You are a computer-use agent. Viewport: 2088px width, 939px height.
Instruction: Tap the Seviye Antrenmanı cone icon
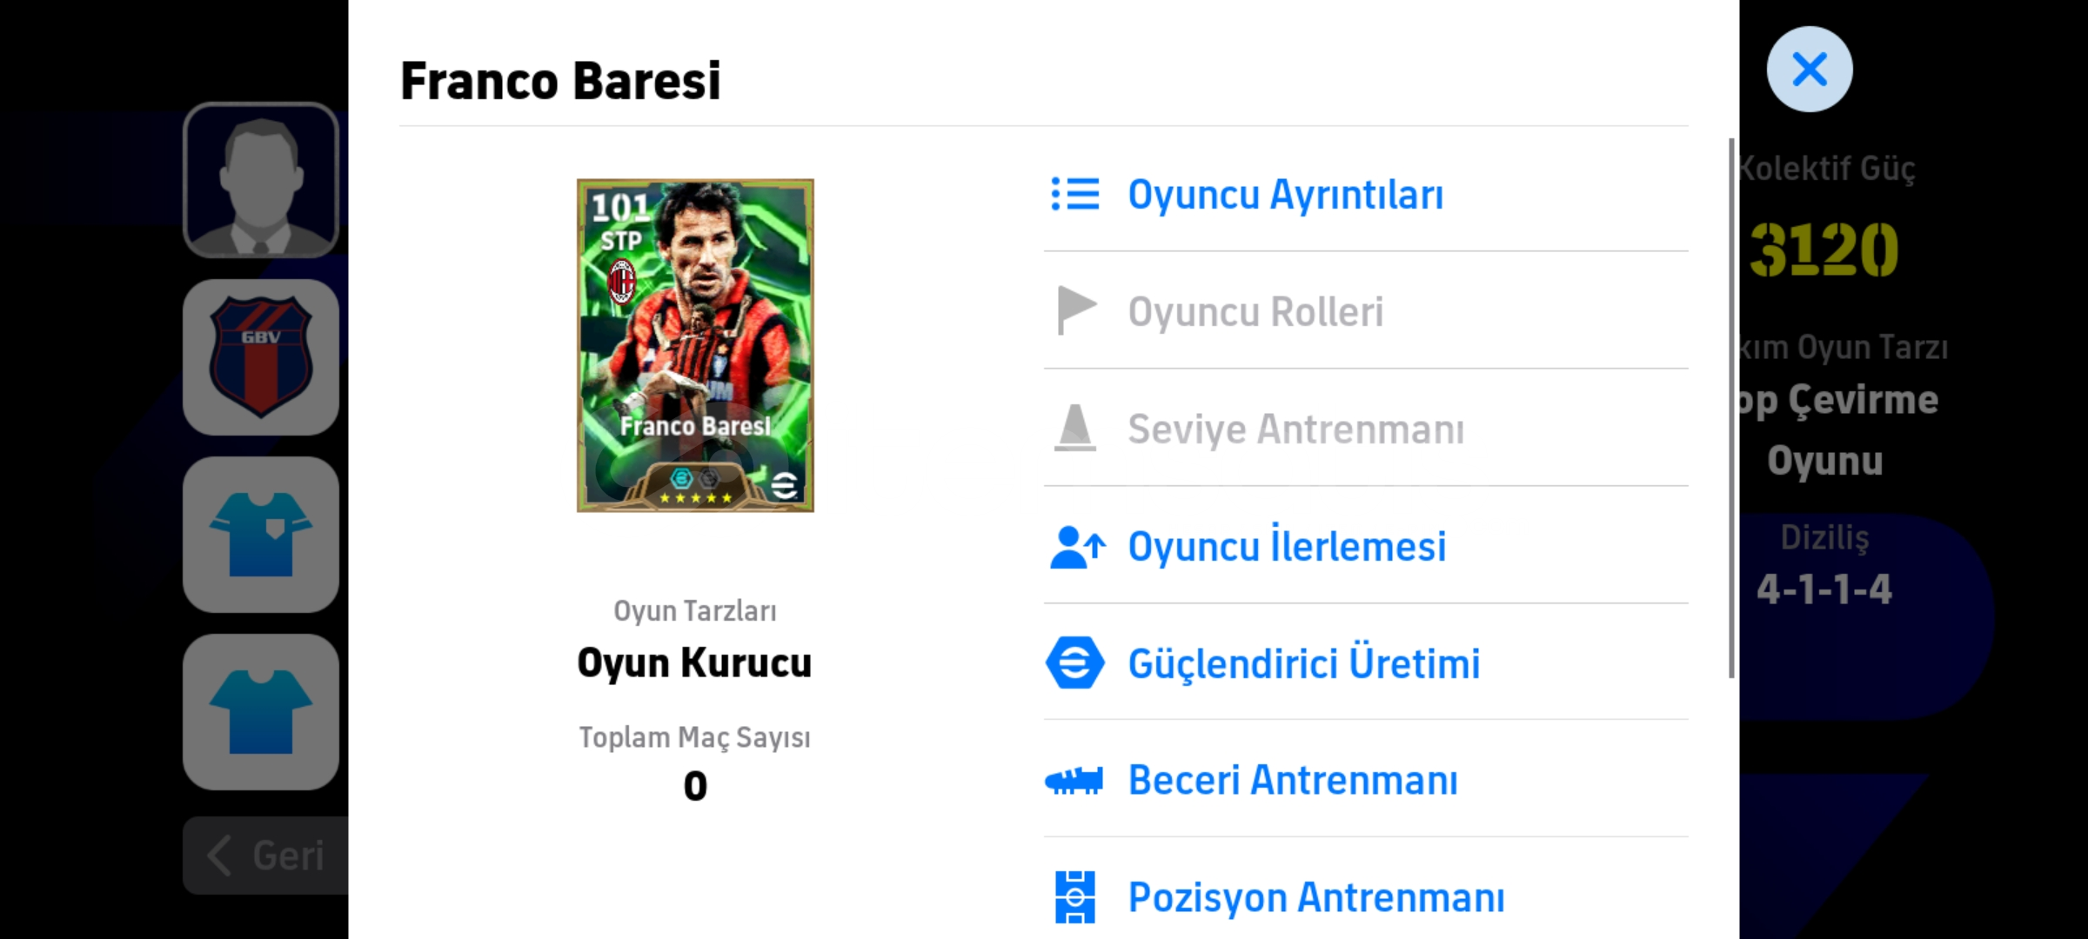1075,428
